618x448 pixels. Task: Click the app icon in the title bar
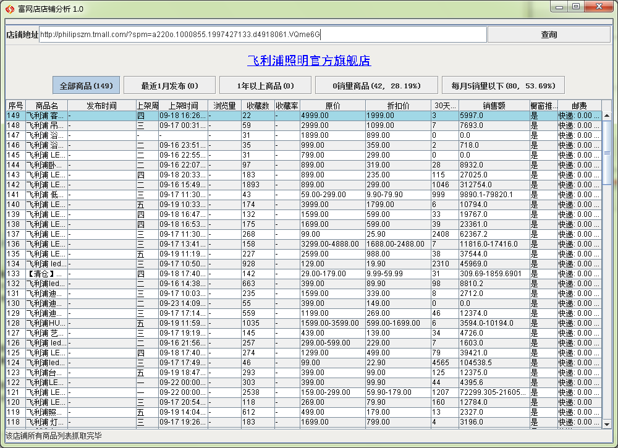click(9, 9)
